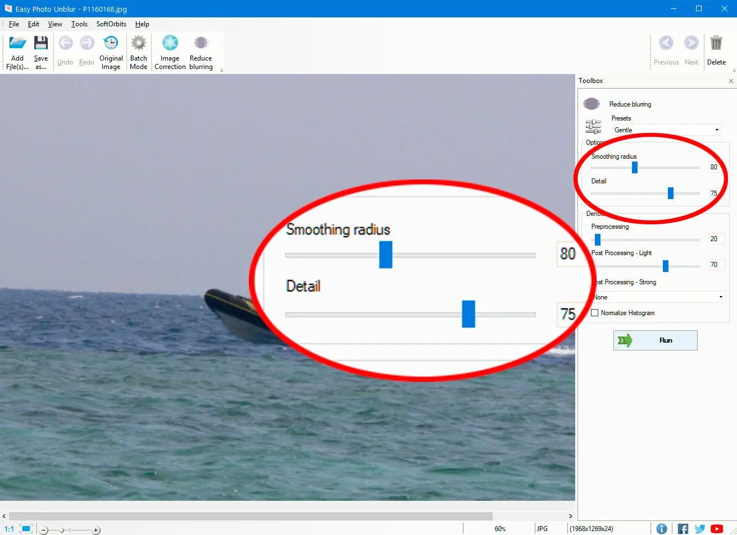Click the Preprocessing slider handle
The width and height of the screenshot is (737, 535).
coord(598,240)
